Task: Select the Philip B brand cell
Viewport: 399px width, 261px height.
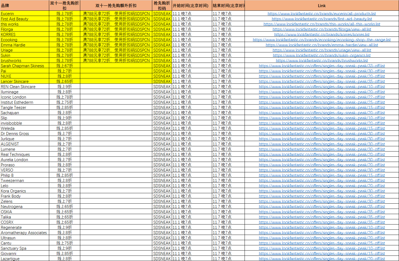Action: click(x=25, y=175)
